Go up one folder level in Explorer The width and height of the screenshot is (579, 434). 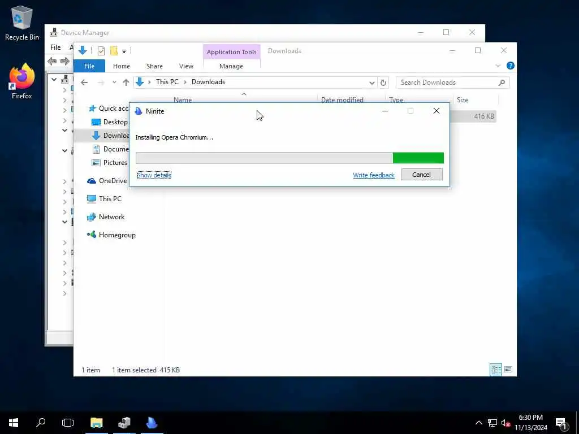pos(126,83)
